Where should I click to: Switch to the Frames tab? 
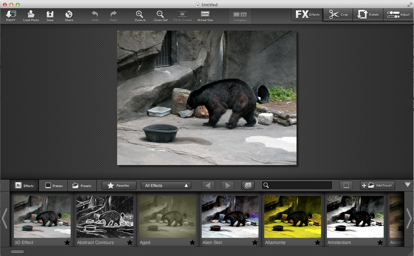tap(54, 185)
